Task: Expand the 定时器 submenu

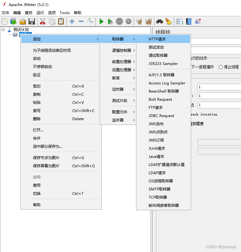Action: pos(118,89)
